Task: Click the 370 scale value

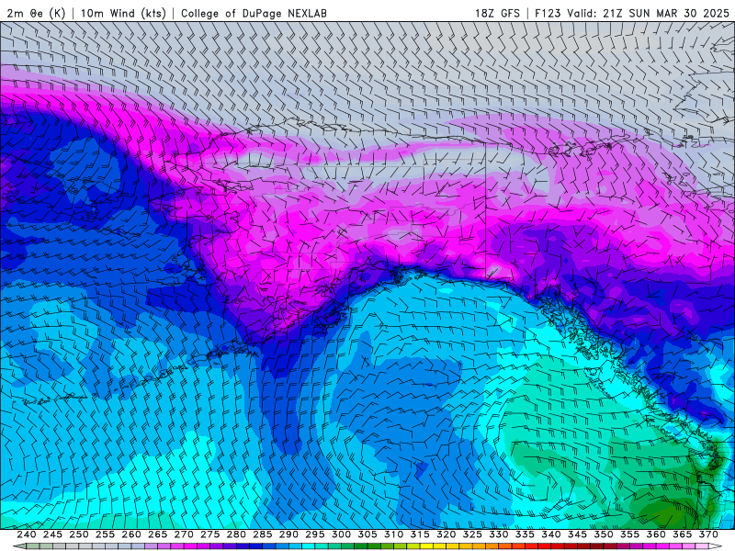Action: coord(708,534)
